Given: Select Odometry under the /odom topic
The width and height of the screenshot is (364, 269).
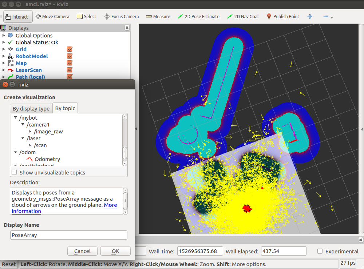Looking at the screenshot, I should [47, 159].
